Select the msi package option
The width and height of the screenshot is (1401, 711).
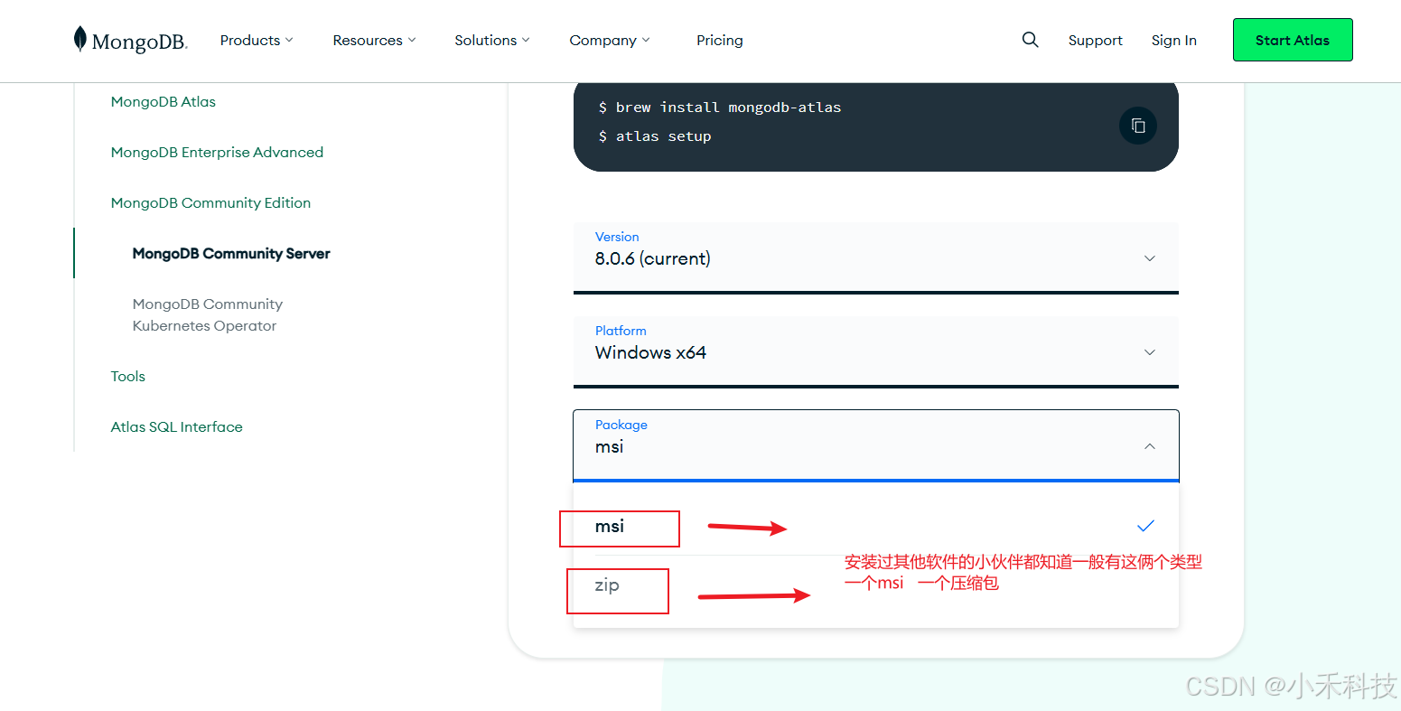pos(619,529)
